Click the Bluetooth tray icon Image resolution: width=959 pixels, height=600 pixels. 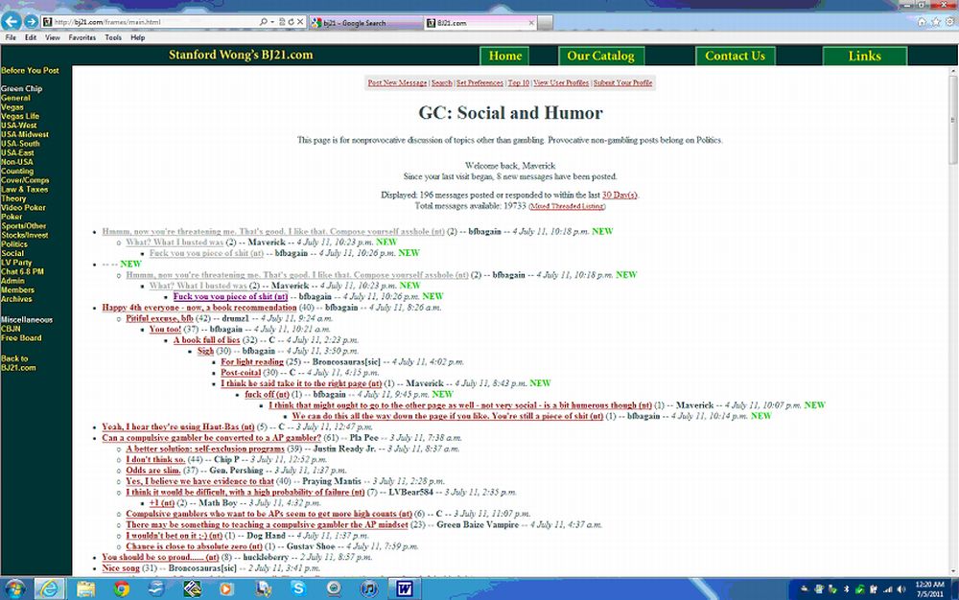847,589
